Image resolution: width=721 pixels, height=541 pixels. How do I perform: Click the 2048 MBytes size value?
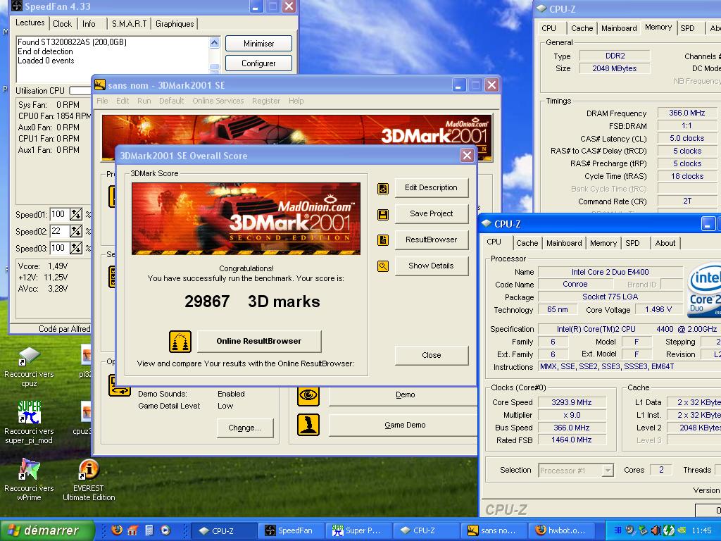[614, 68]
